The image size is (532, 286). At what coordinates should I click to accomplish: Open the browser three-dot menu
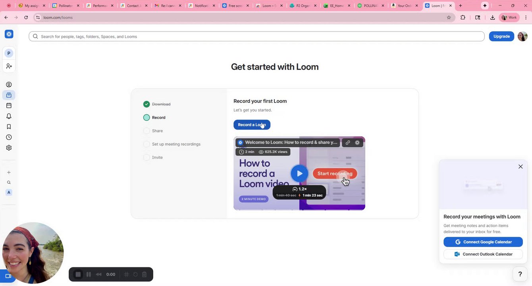click(x=526, y=17)
